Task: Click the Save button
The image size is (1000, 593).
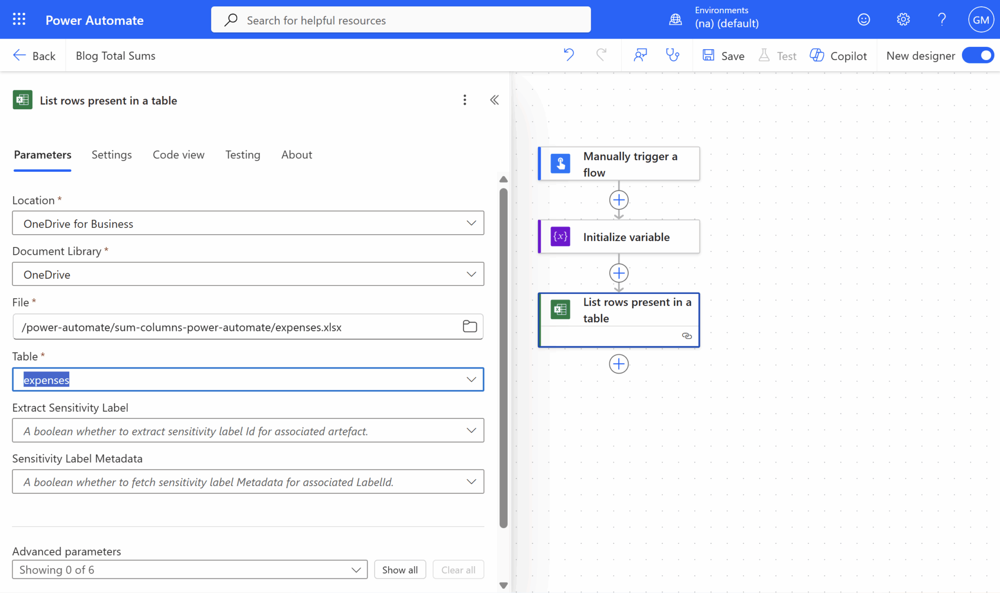Action: [x=723, y=56]
